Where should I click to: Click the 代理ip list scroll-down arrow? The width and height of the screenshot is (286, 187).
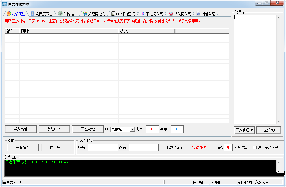point(279,121)
